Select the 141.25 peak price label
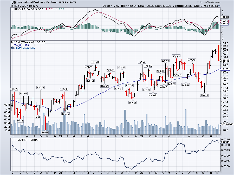This screenshot has height=175, width=234. (176, 56)
